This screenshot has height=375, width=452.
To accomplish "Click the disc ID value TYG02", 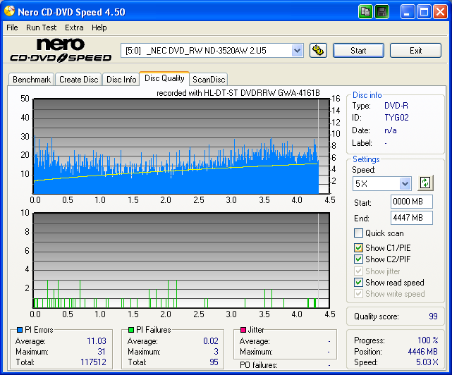I will [396, 117].
